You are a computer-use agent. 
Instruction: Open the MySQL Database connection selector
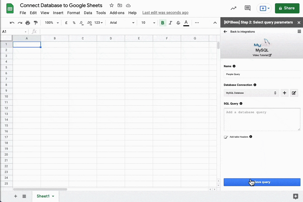(251, 93)
